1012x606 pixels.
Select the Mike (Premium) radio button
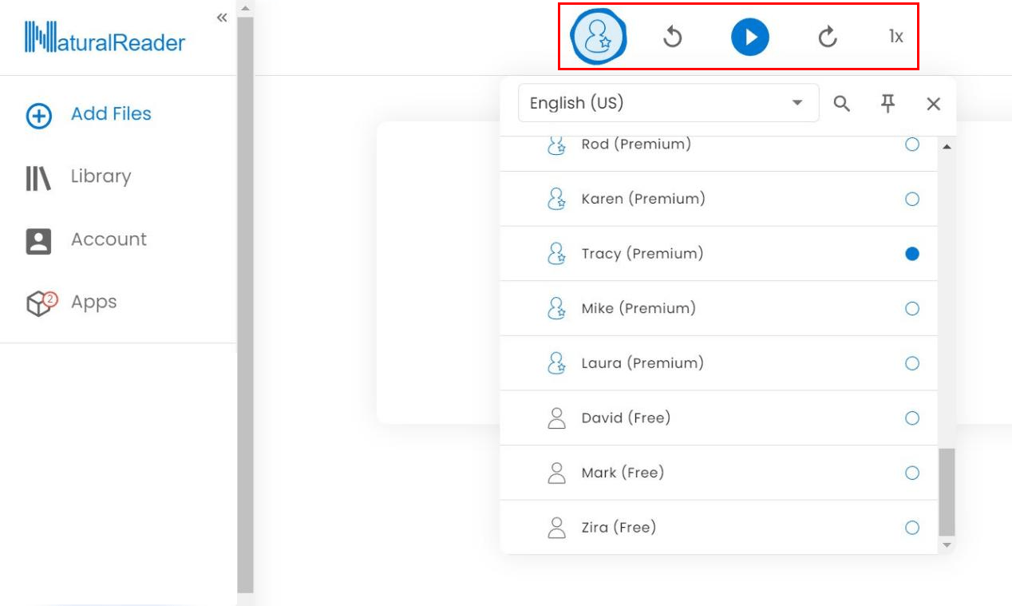coord(912,308)
